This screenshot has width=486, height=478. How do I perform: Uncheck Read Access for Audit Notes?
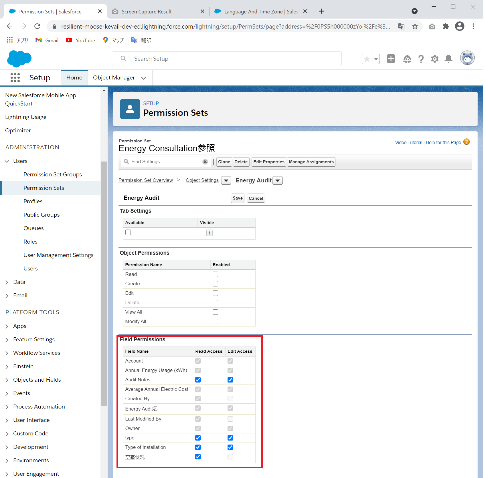click(x=198, y=380)
